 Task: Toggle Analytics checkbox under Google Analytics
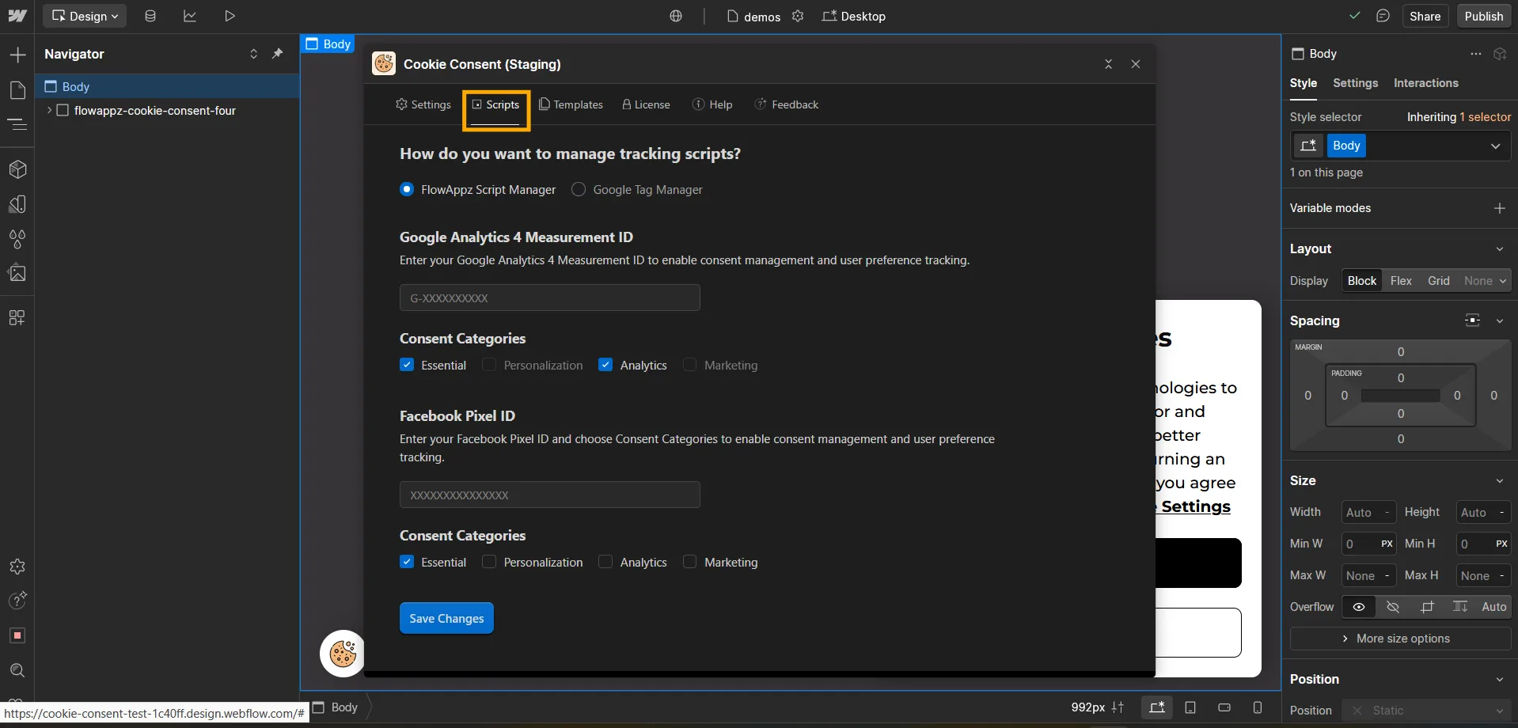(x=605, y=365)
